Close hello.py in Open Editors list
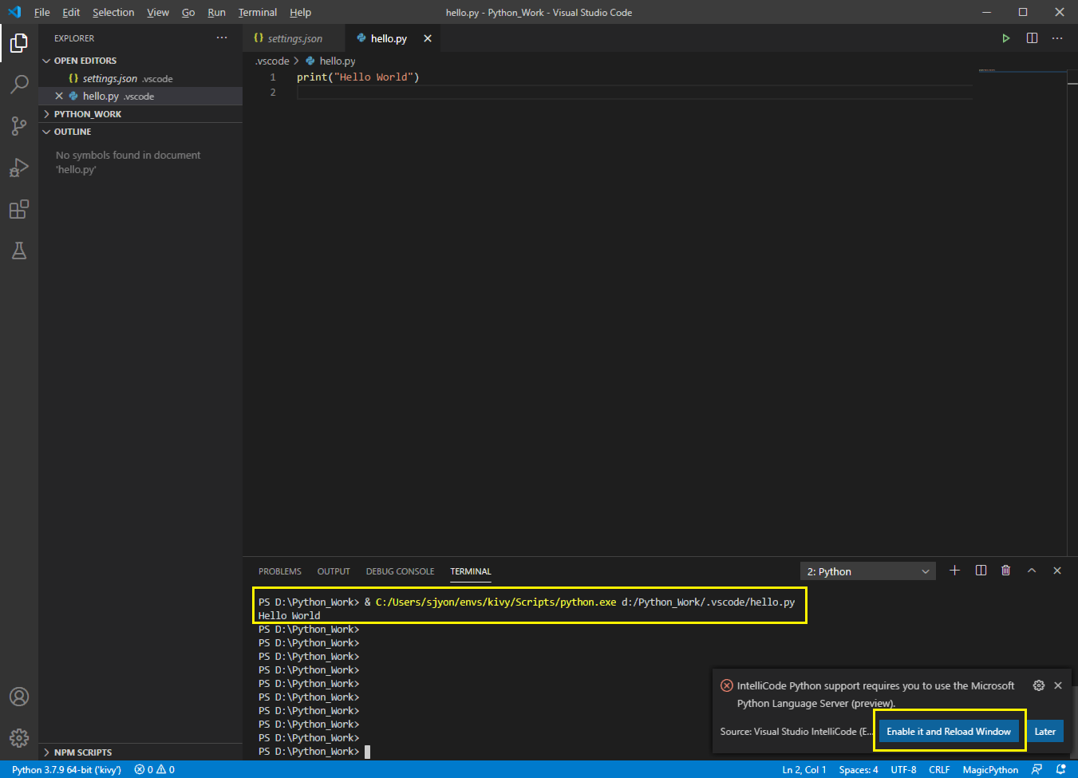 tap(59, 96)
